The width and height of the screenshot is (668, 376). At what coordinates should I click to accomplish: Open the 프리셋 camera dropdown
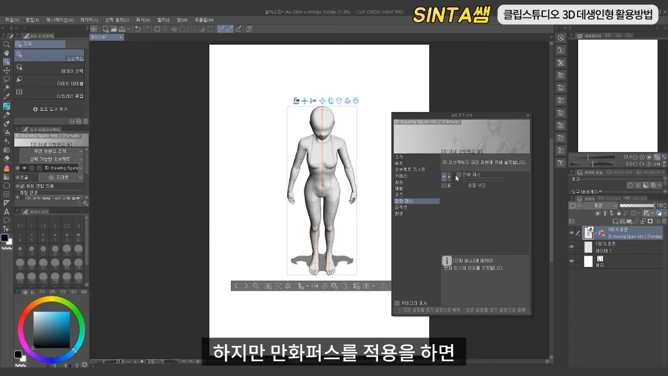coord(61,178)
